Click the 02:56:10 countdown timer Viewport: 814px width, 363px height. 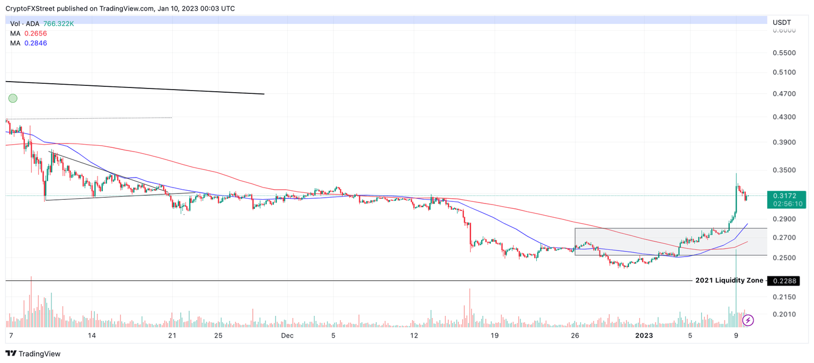(x=788, y=204)
